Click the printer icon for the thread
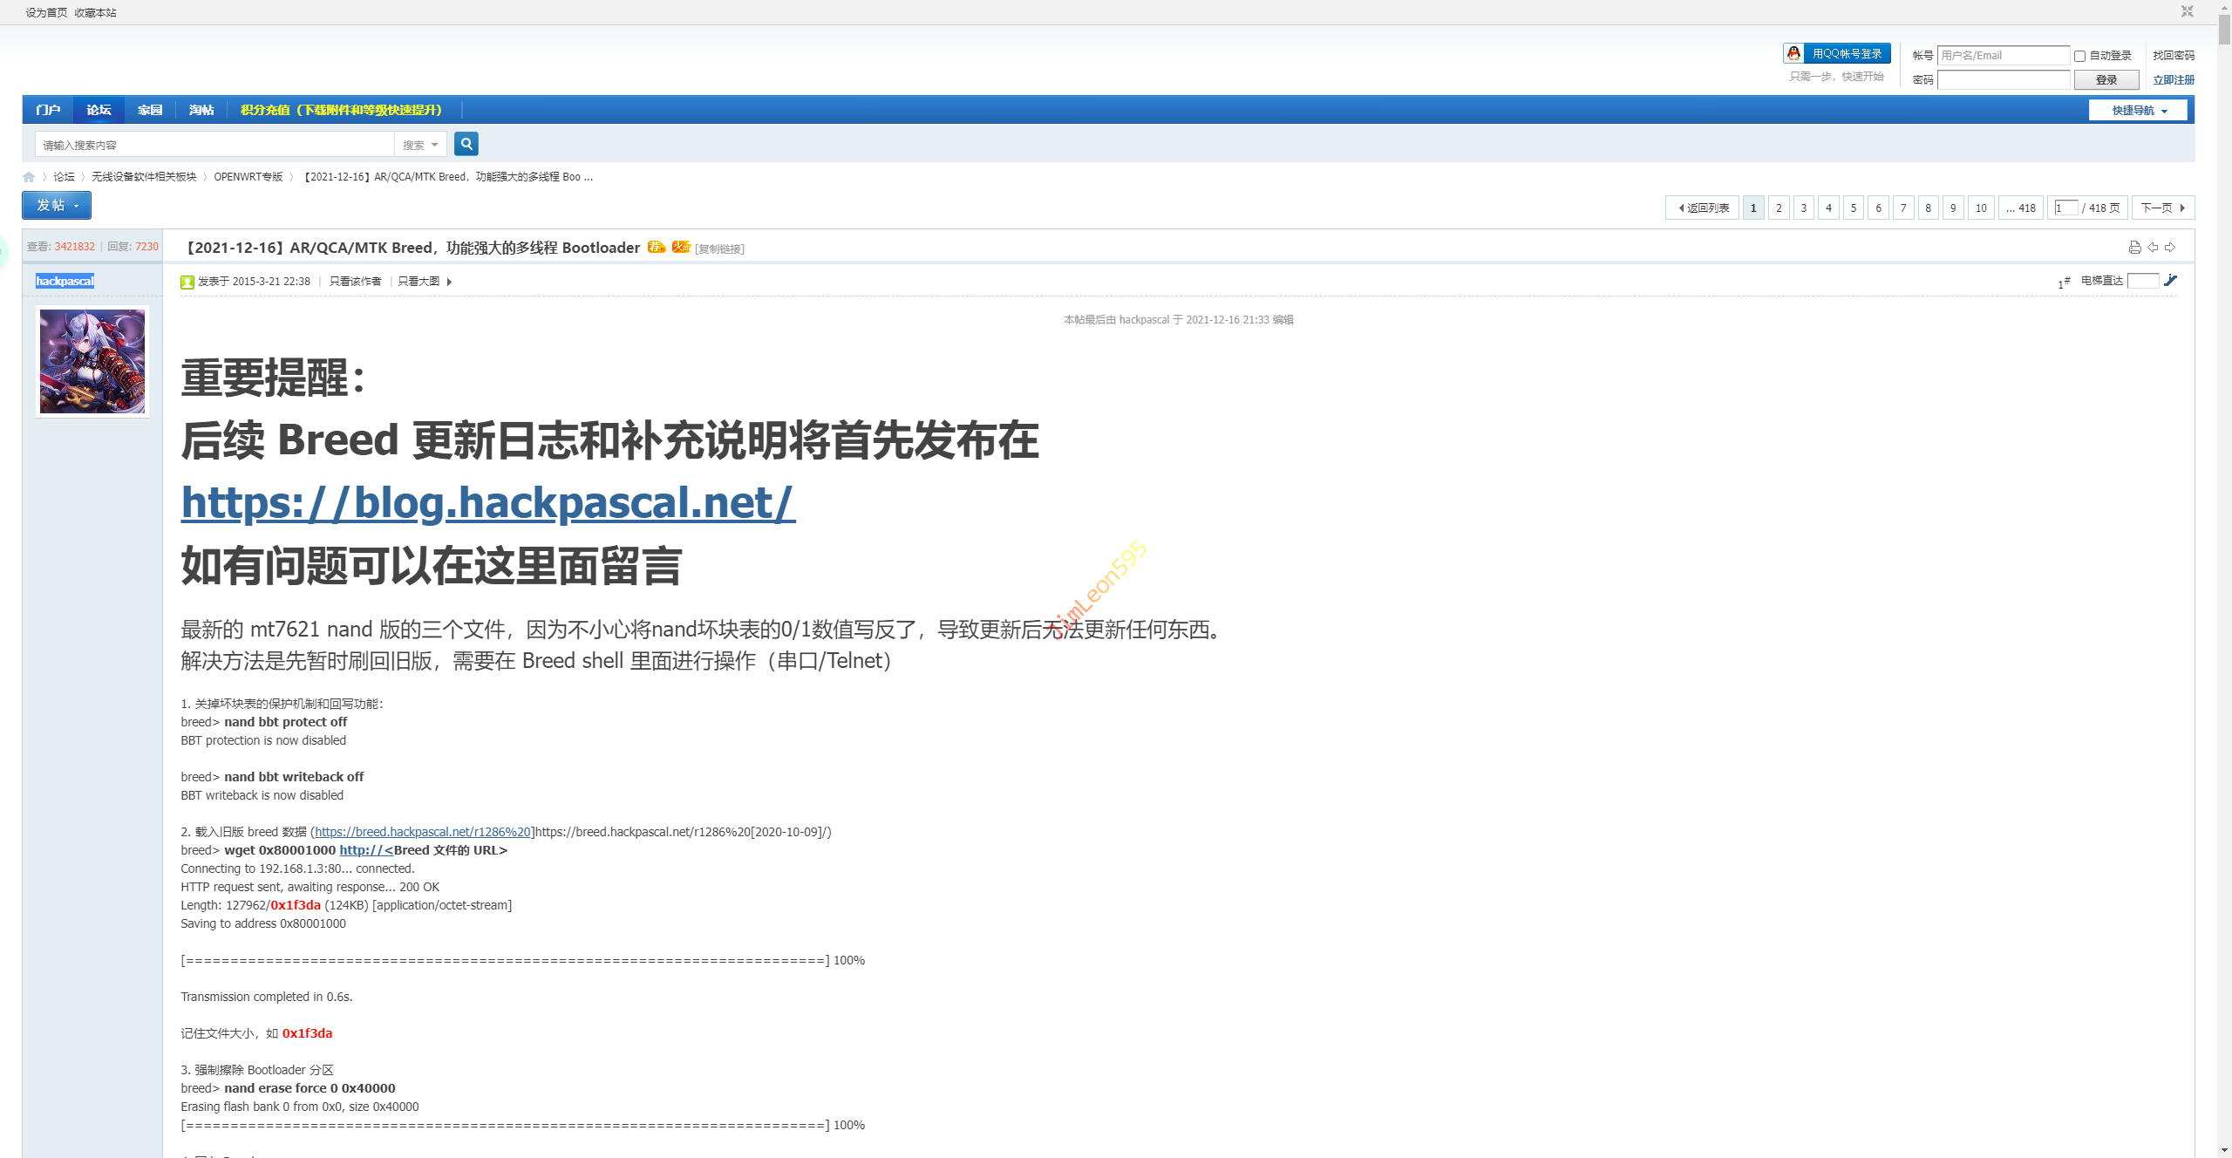Screen dimensions: 2232x1158 (x=2134, y=248)
